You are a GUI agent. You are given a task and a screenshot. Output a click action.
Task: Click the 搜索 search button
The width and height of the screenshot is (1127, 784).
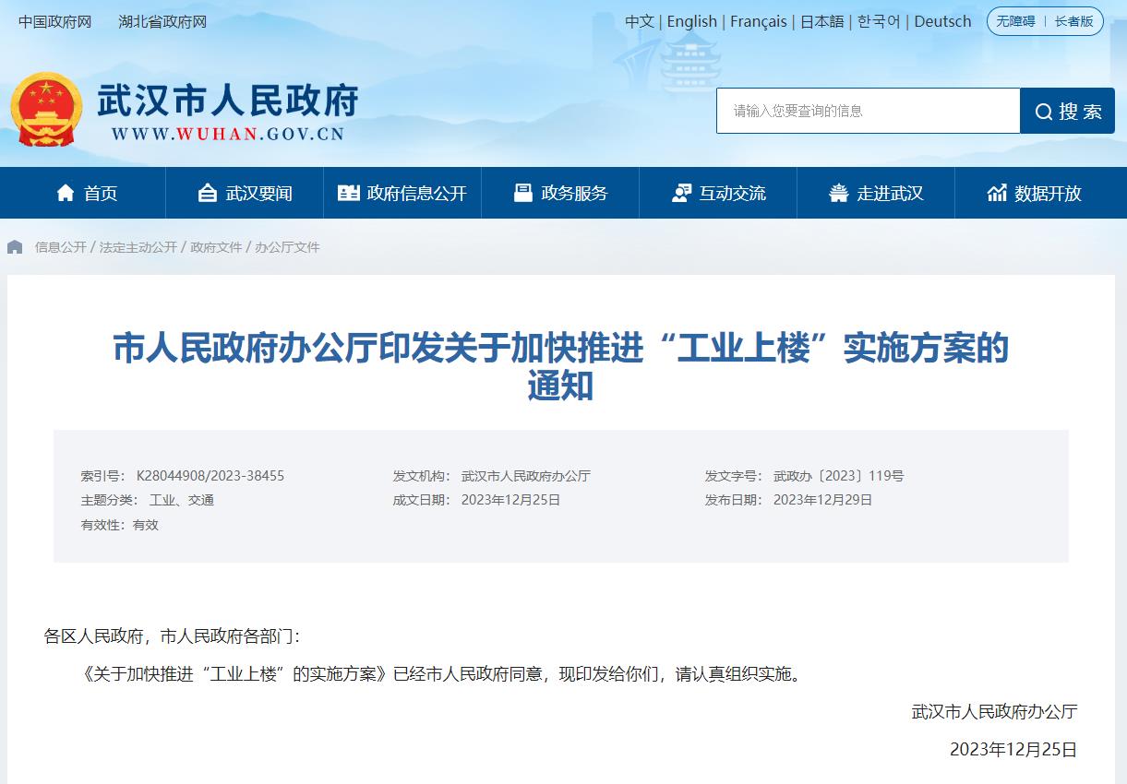(1068, 111)
